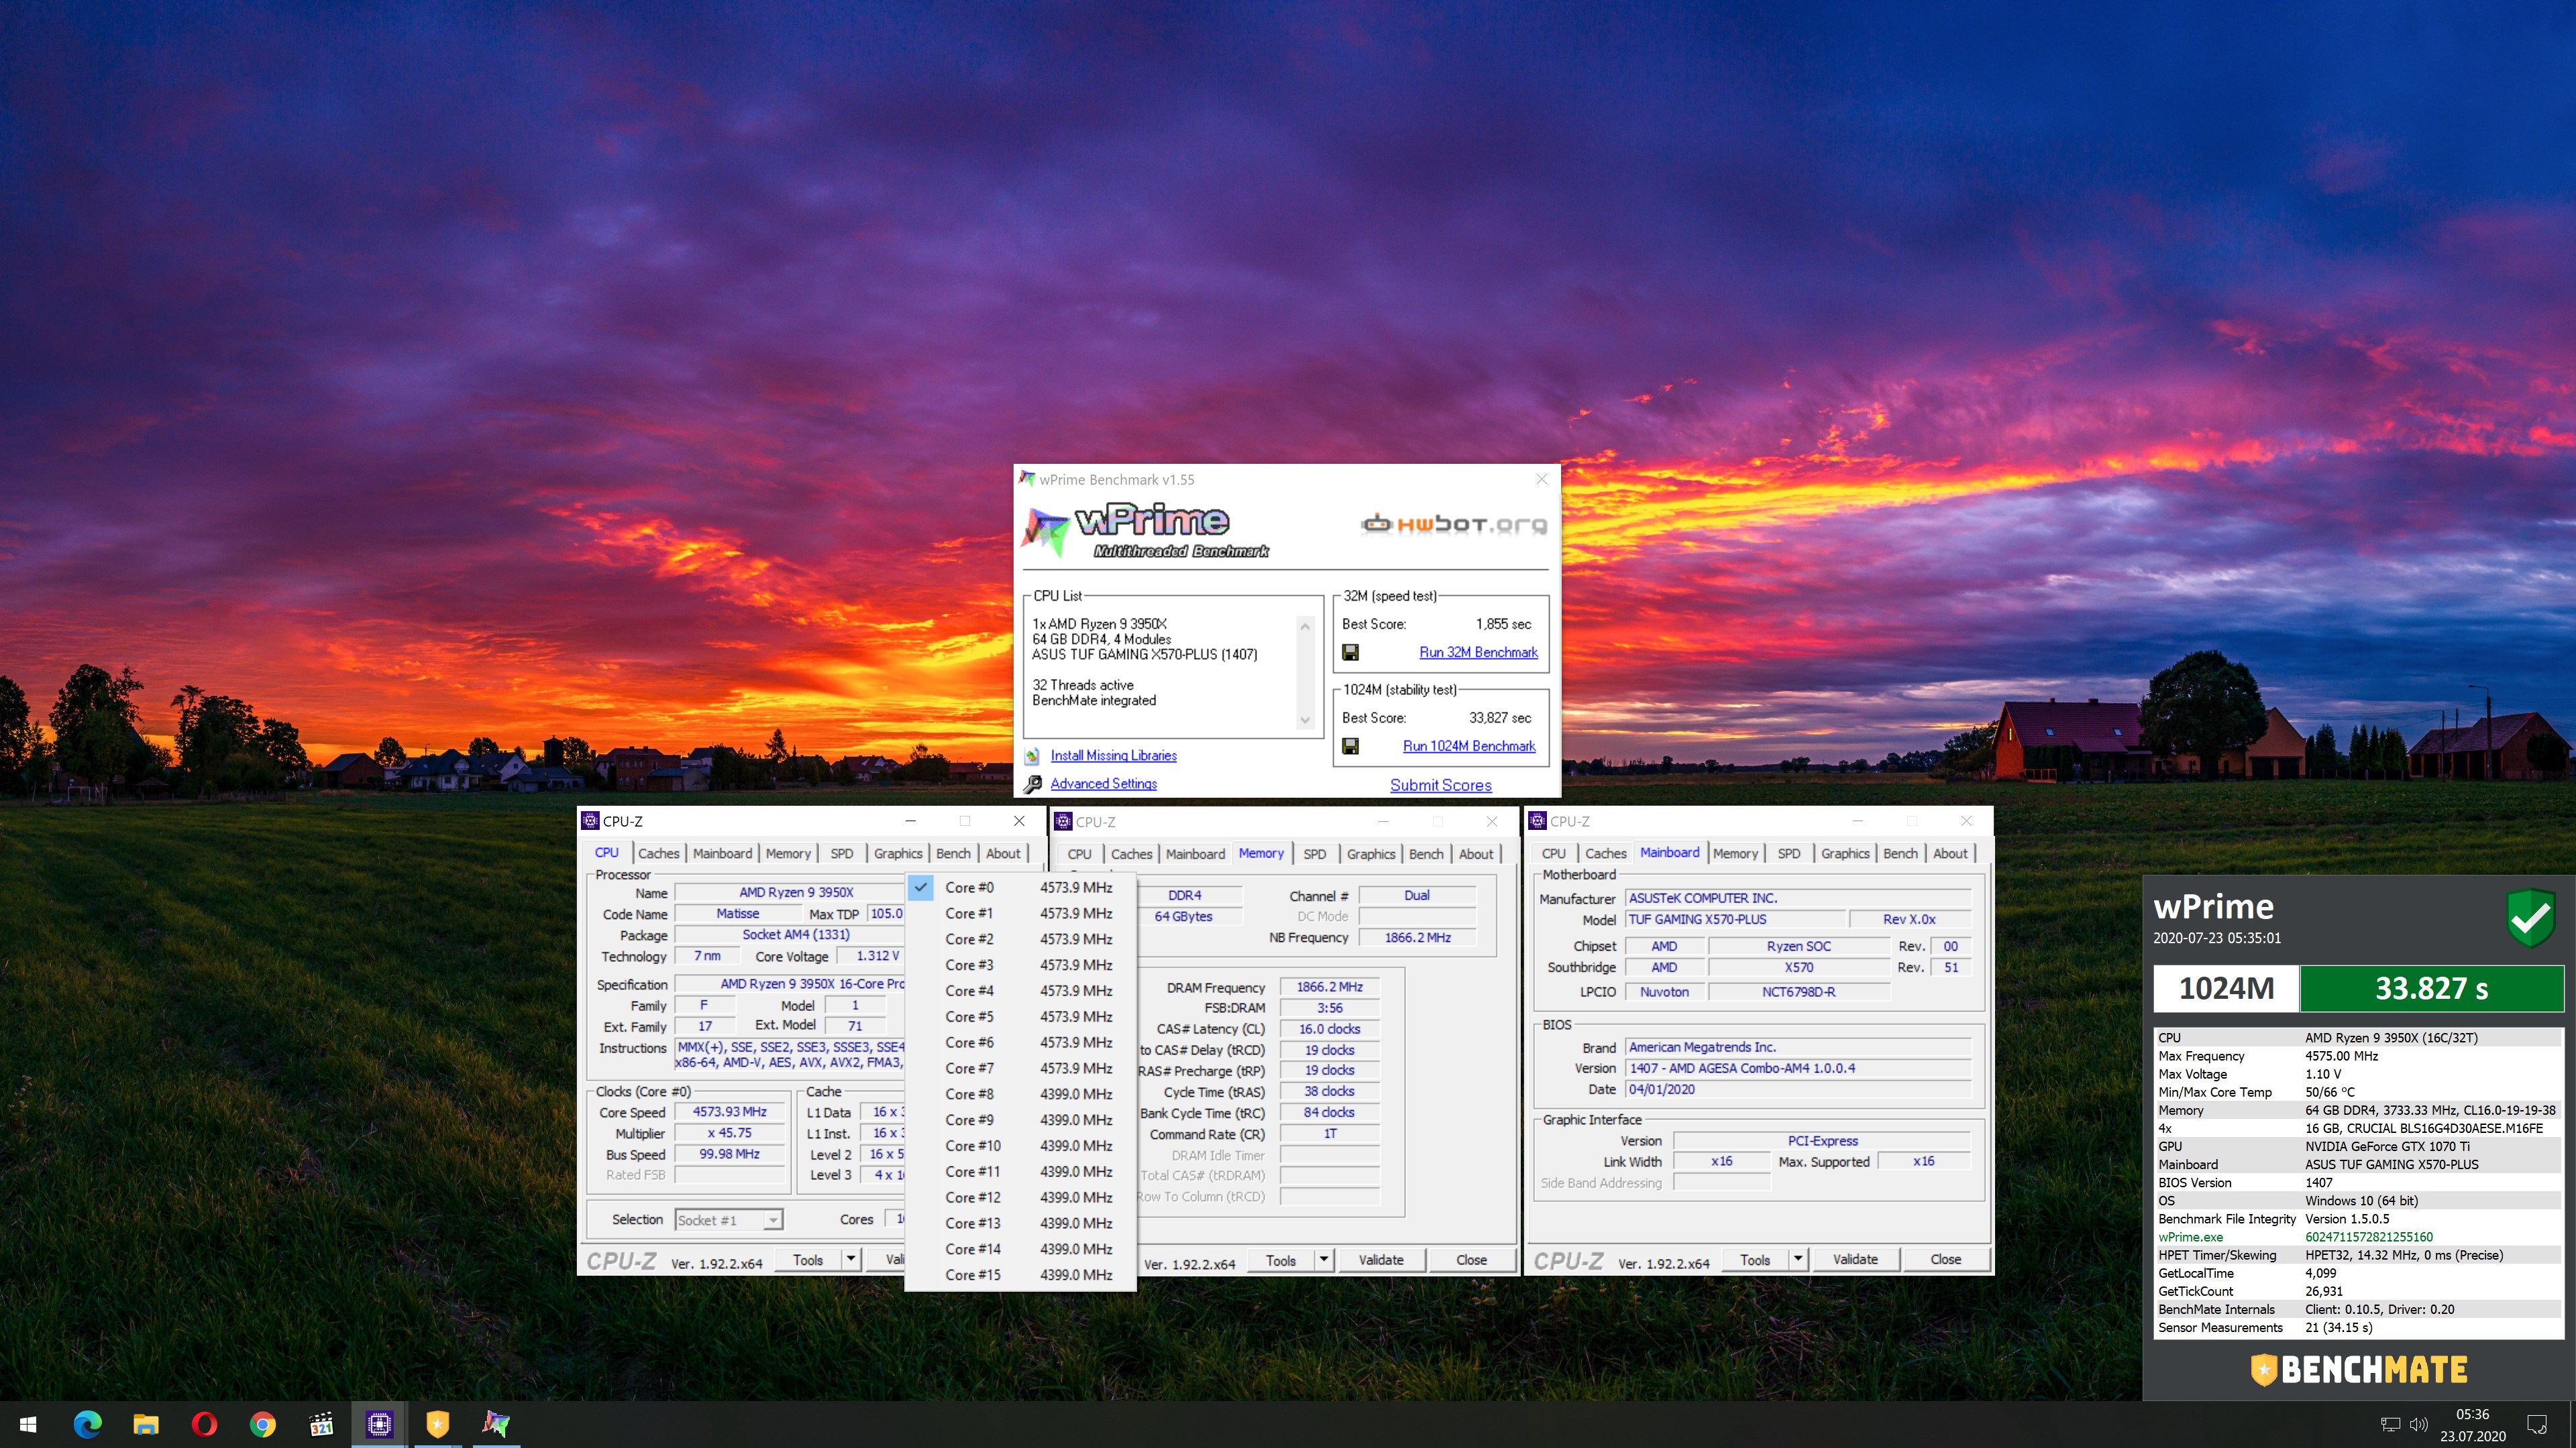Open the Socket #1 selection dropdown
This screenshot has width=2576, height=1448.
pyautogui.click(x=729, y=1220)
